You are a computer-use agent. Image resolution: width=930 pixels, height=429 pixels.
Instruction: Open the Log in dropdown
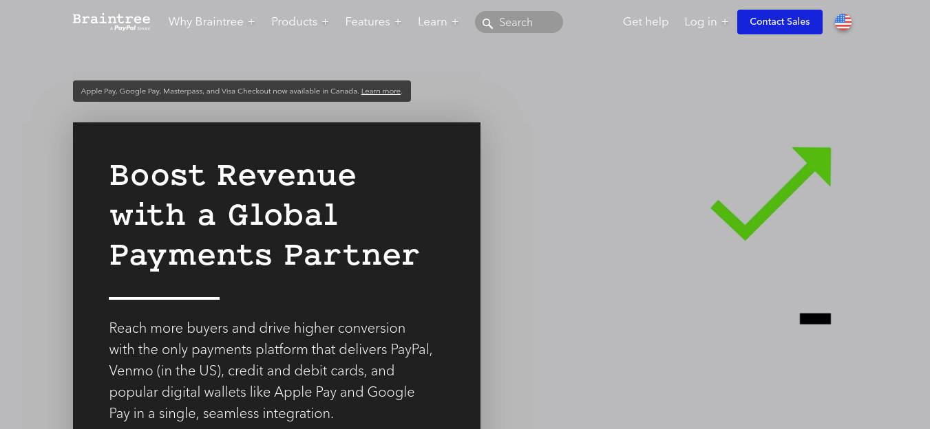coord(706,22)
